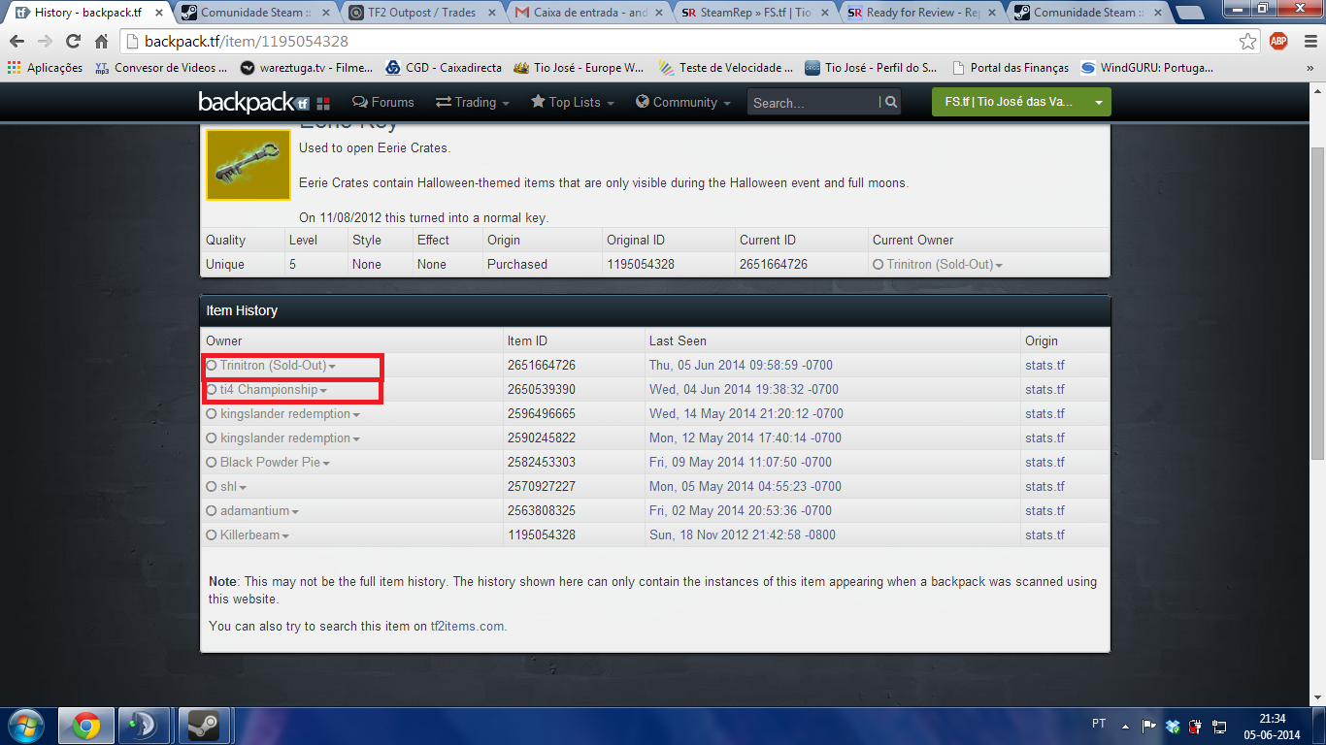The width and height of the screenshot is (1326, 745).
Task: Expand the Trading menu
Action: pos(473,102)
